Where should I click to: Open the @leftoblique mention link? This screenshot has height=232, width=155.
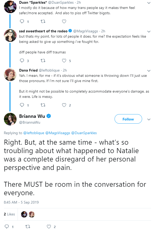(34, 133)
